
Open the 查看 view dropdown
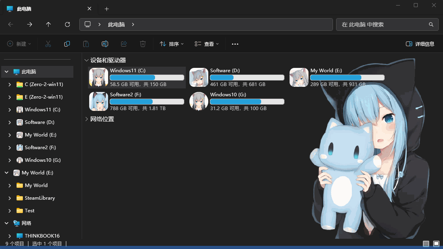point(207,44)
